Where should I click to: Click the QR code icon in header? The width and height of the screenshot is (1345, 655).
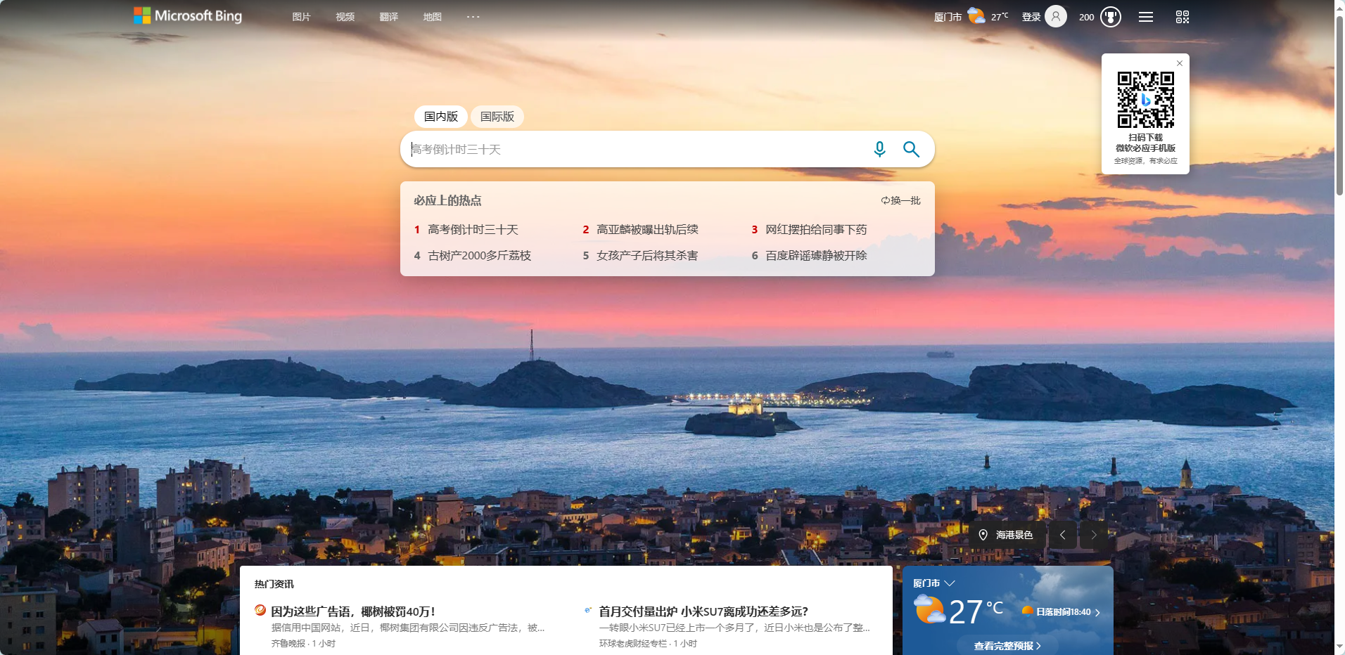1183,17
